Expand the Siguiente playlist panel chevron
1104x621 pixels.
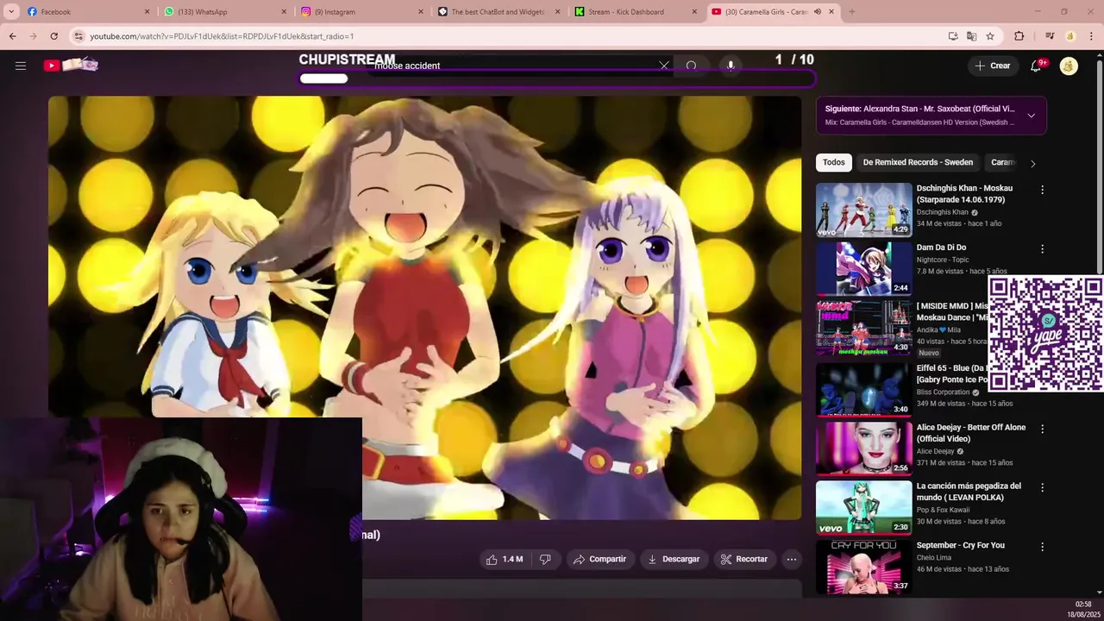1031,116
